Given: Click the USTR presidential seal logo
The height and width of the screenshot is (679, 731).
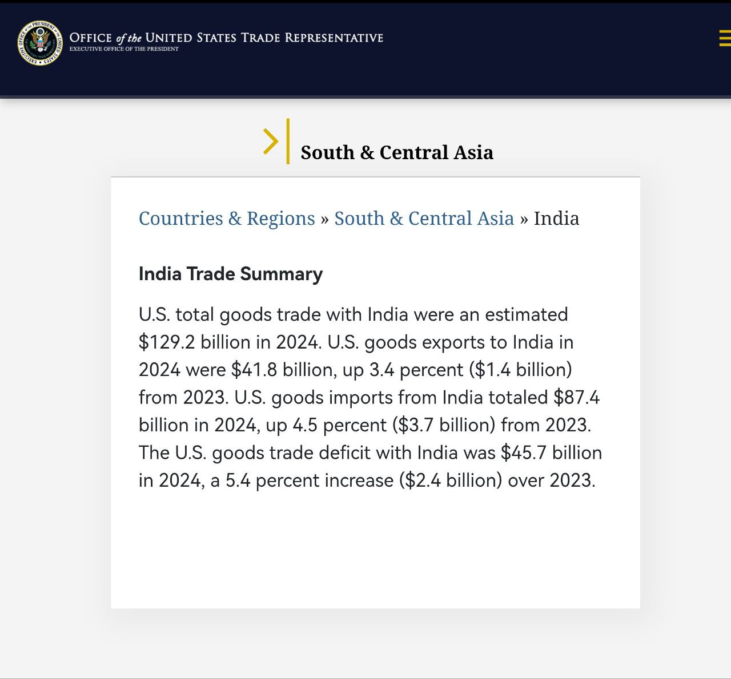Looking at the screenshot, I should pos(40,43).
